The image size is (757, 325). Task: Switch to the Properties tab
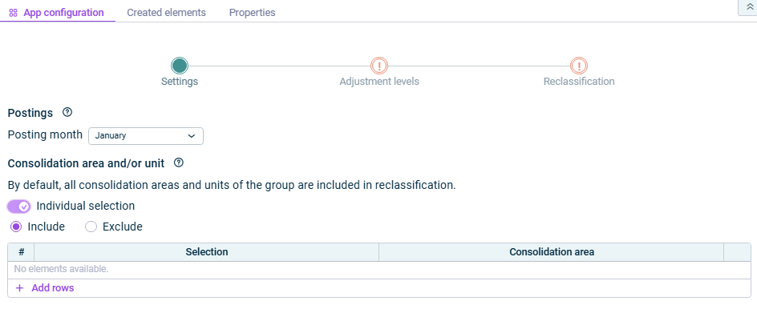click(x=252, y=13)
